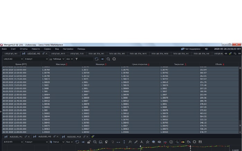242x151 pixels.
Task: Switch to USD/CAD, M1 tab
Action: point(11,54)
